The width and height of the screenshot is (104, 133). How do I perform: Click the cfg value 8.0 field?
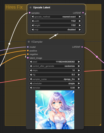point(55,75)
